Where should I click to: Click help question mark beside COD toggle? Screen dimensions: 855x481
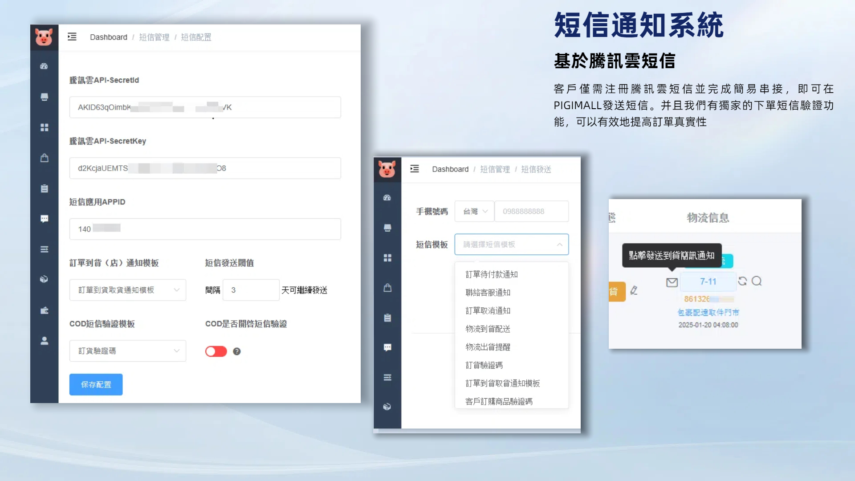click(237, 351)
